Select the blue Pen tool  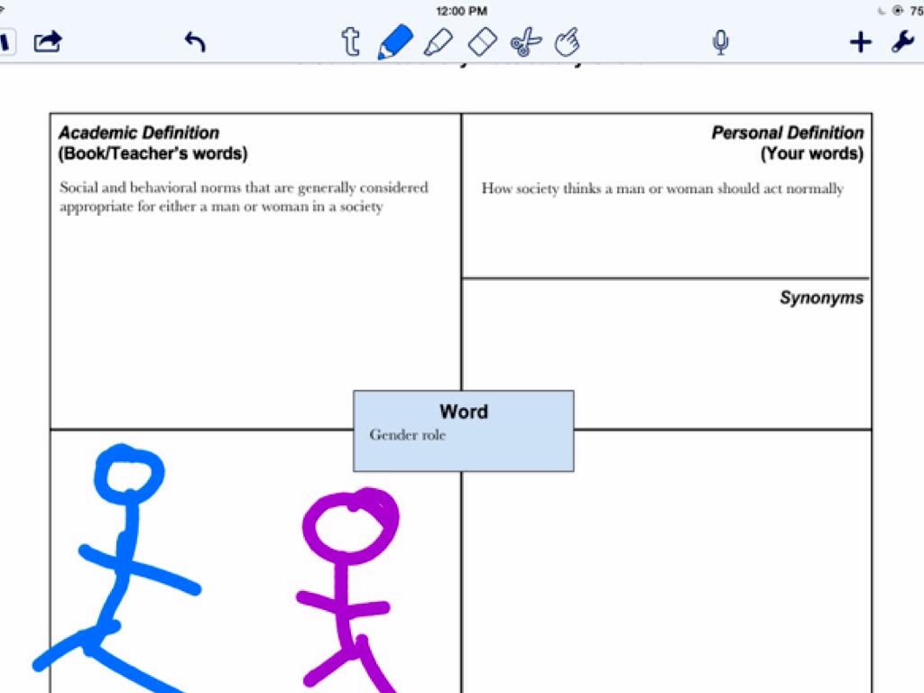[394, 42]
